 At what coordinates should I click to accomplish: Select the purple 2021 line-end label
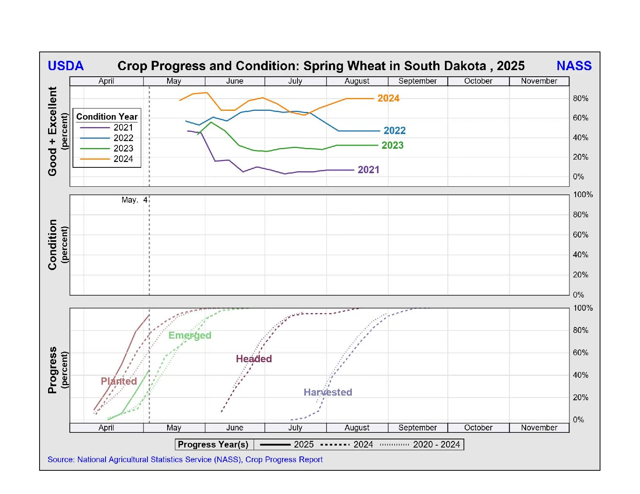pos(368,170)
